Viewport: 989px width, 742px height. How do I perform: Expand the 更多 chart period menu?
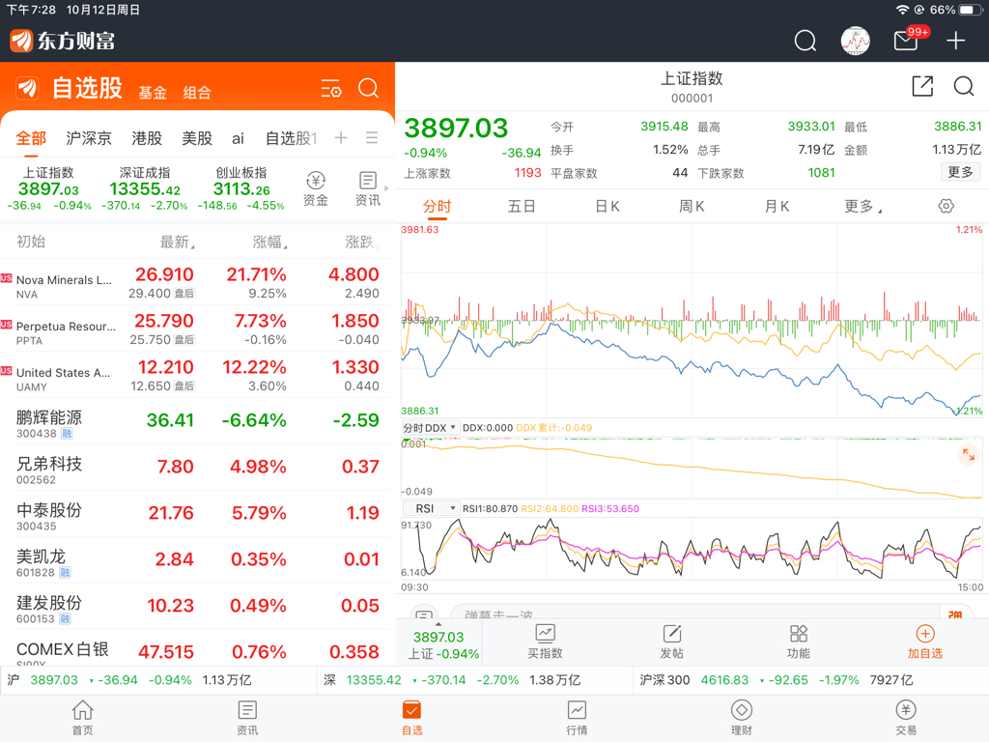[x=862, y=207]
